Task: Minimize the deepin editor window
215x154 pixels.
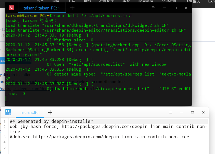Action: (182, 112)
